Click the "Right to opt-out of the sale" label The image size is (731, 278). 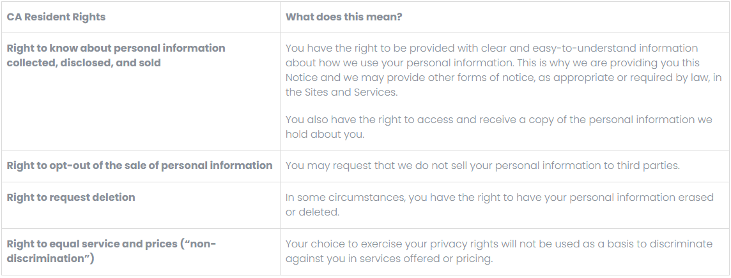click(139, 166)
